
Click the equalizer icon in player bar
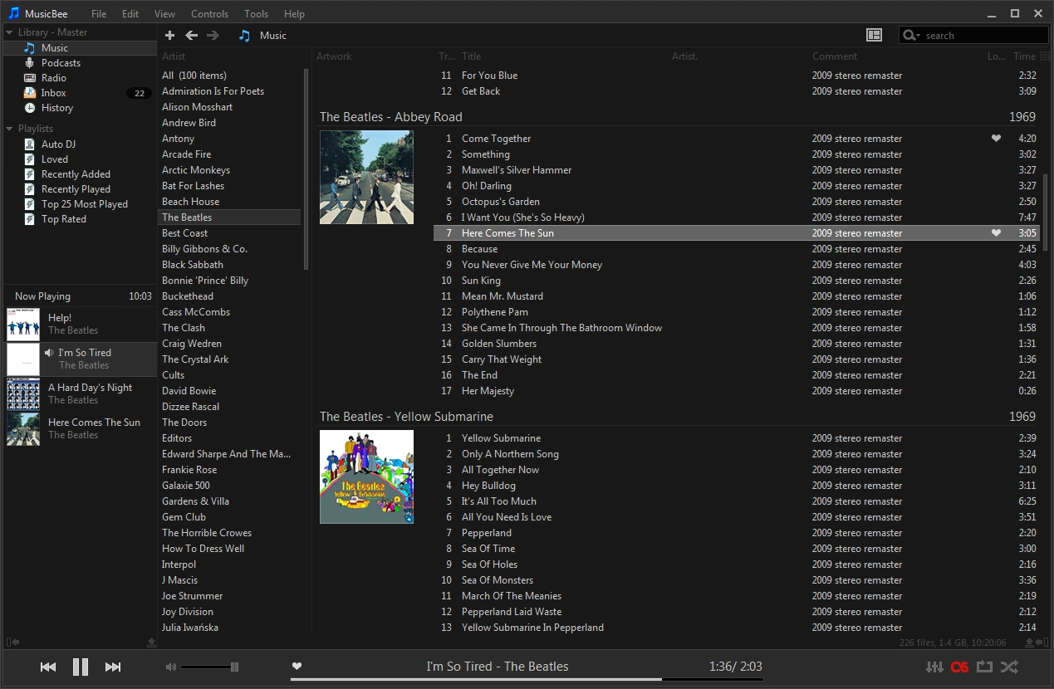(x=934, y=667)
